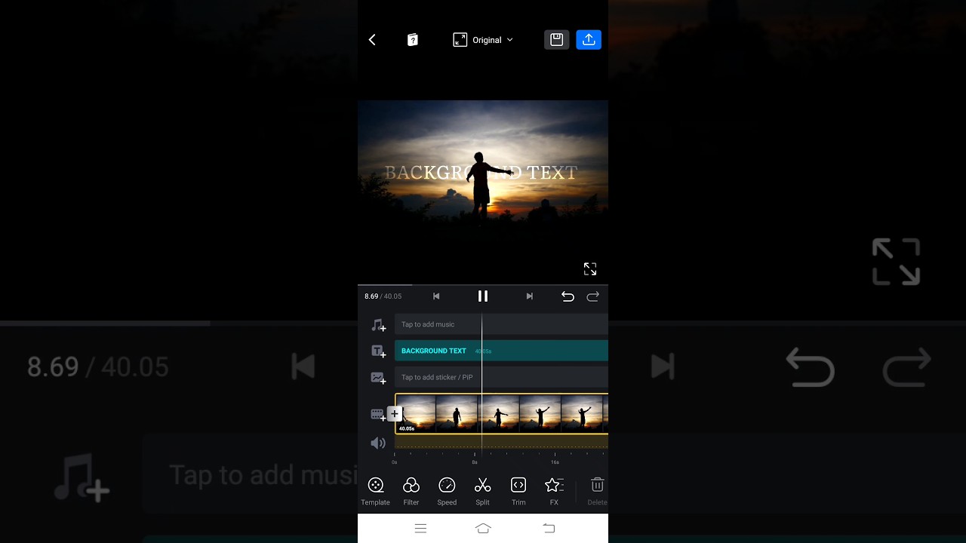Tap to add sticker / PIP
Viewport: 966px width, 543px height.
437,377
